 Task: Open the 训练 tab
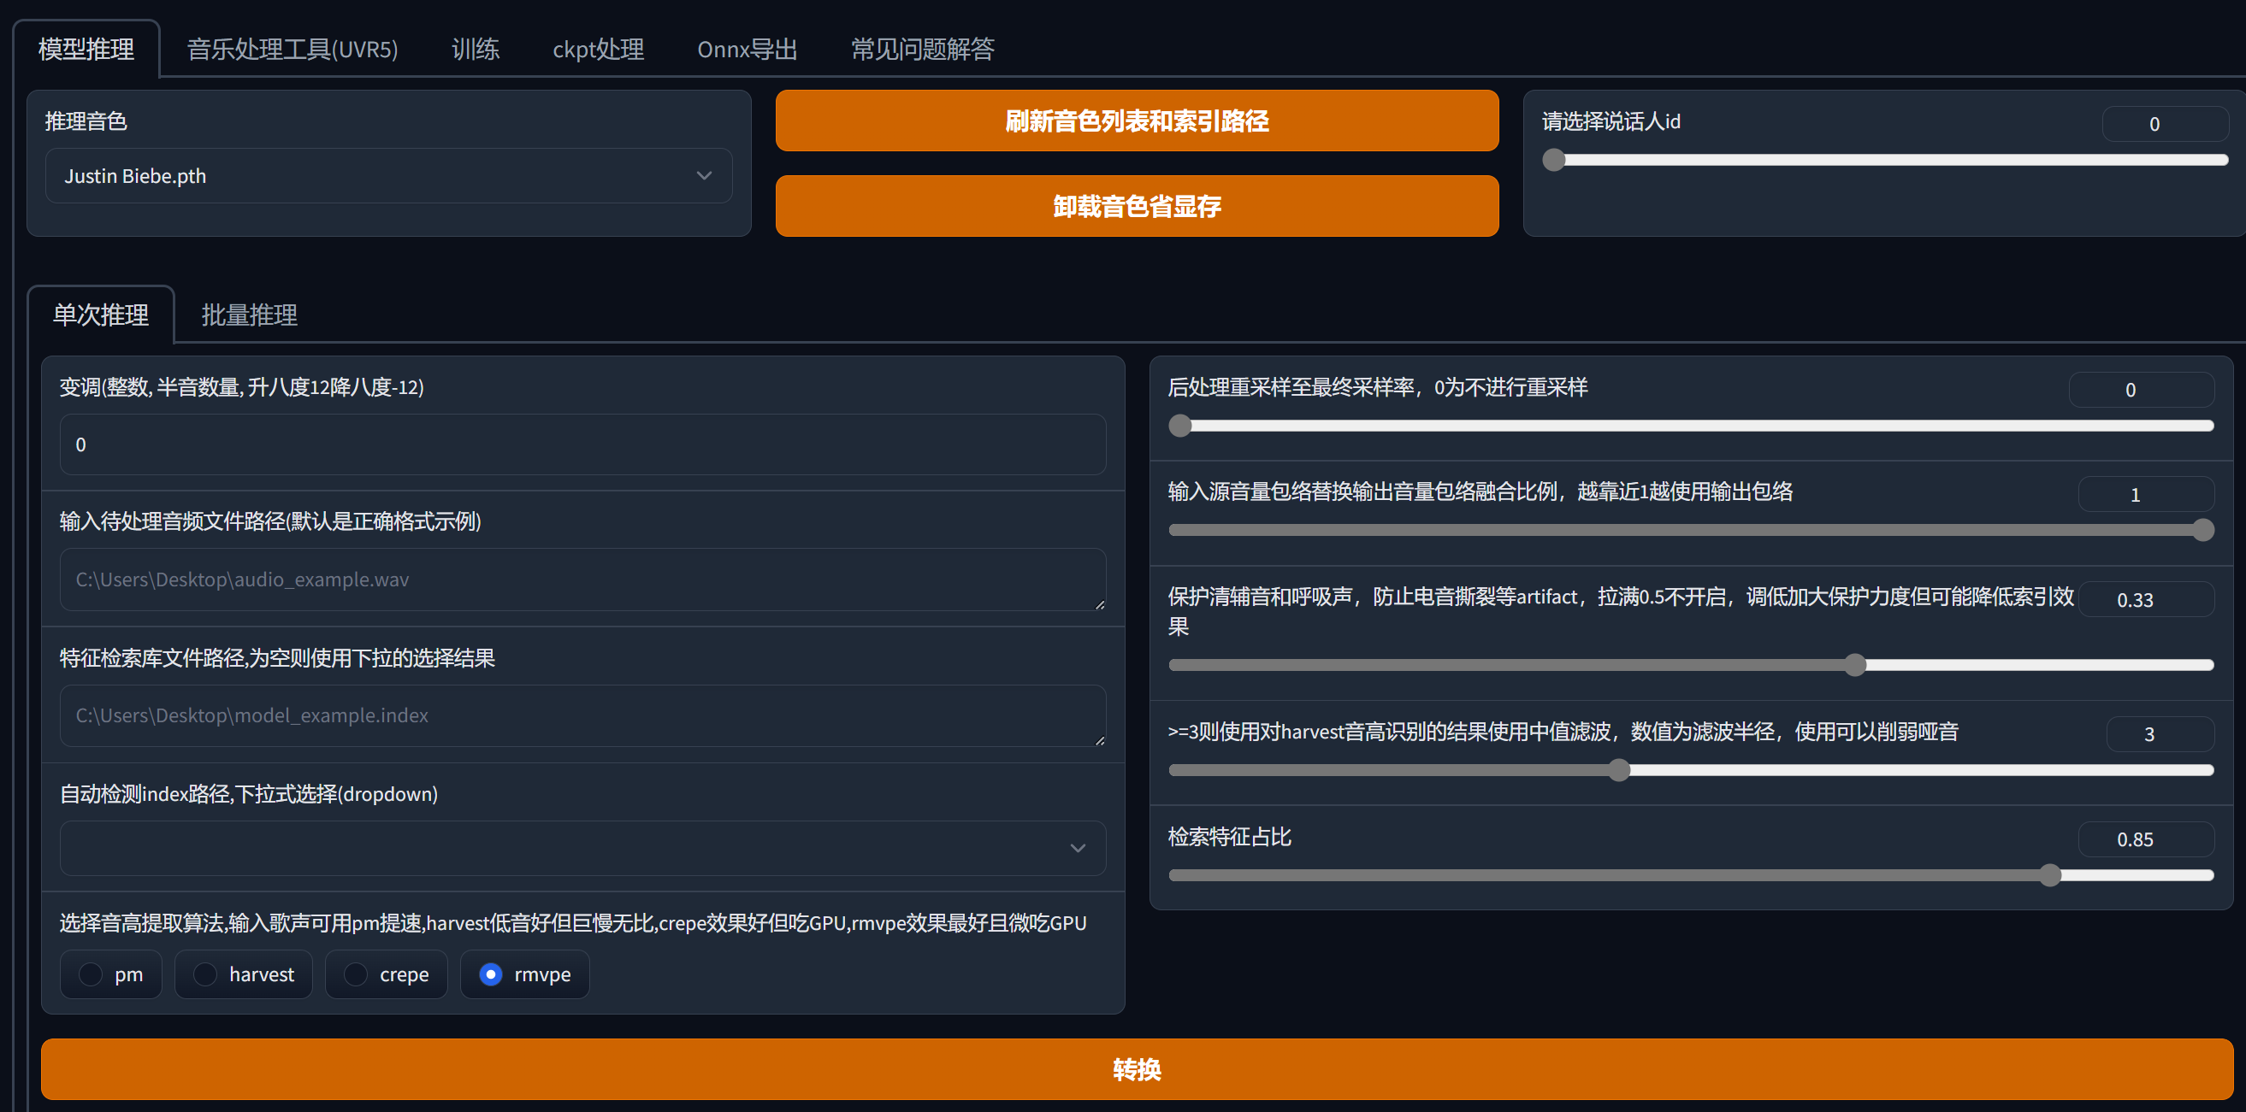pyautogui.click(x=476, y=49)
